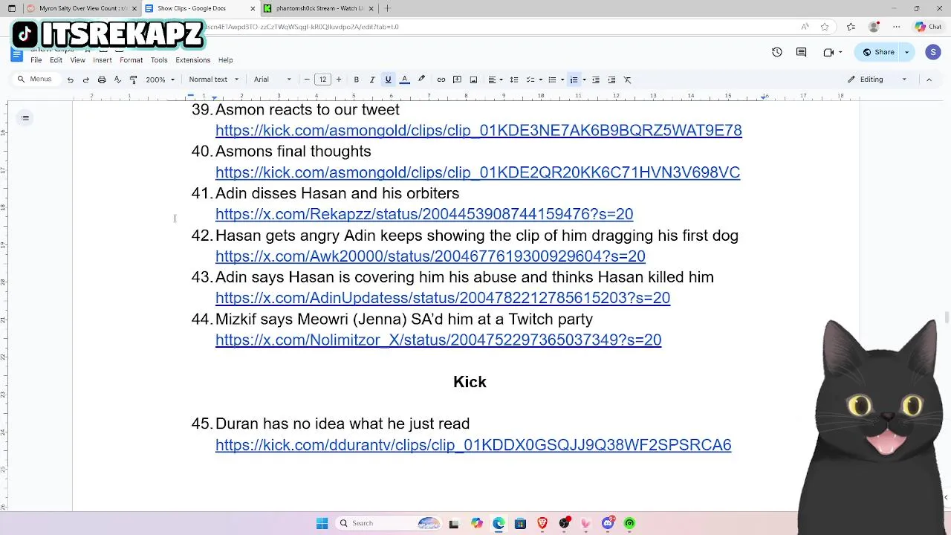This screenshot has width=951, height=535.
Task: Redo the last undone edit
Action: click(x=85, y=80)
